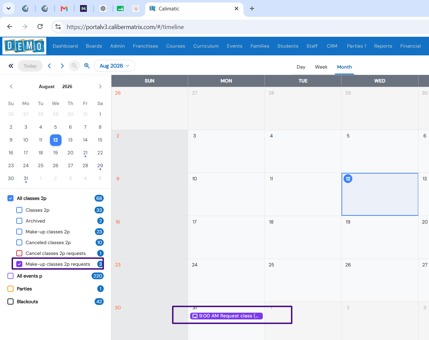Collapse sidebar with double chevron icon
This screenshot has width=429, height=340.
11,66
